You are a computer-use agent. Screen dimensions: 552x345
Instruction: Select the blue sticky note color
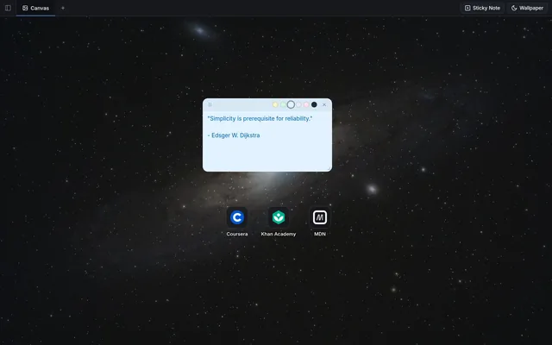point(291,104)
